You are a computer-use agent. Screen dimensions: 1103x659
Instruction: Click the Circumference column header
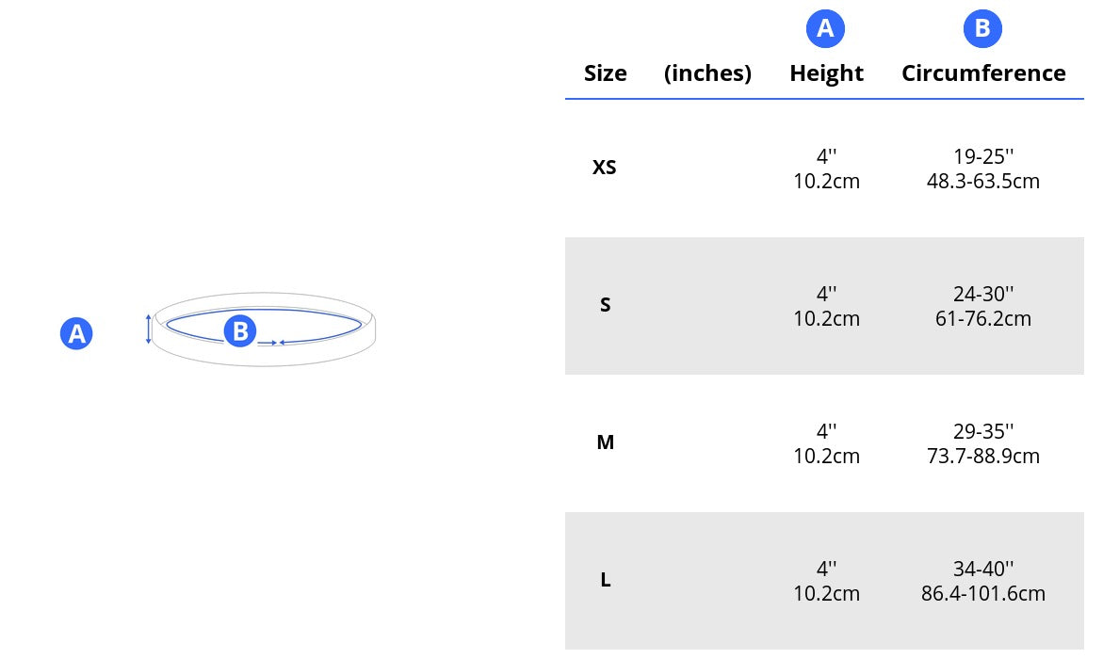tap(983, 73)
